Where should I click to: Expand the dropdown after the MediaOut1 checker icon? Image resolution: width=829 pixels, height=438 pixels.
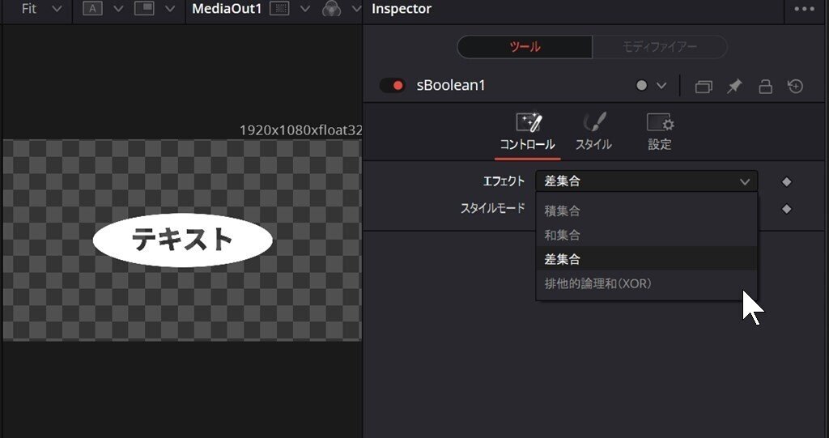(x=305, y=9)
